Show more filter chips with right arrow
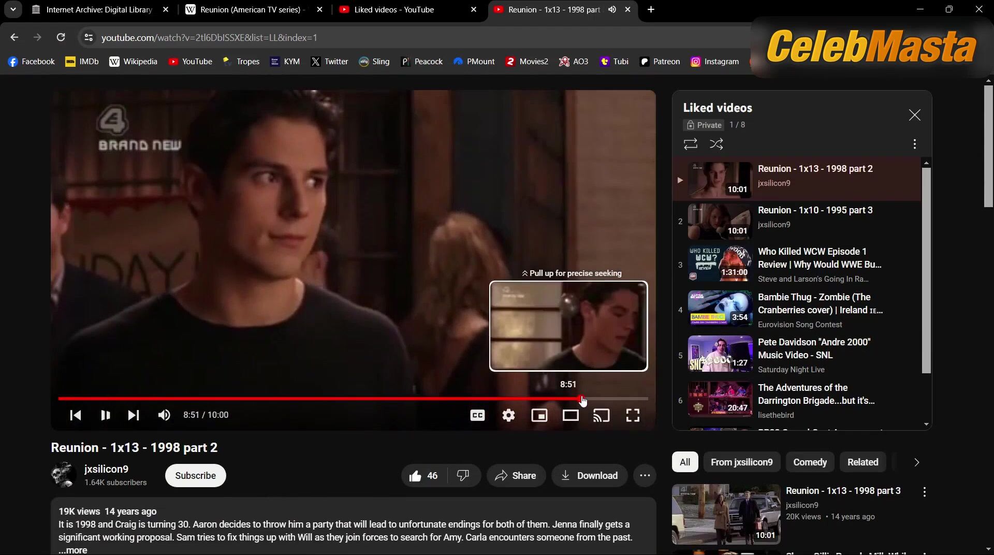This screenshot has height=555, width=994. pos(916,462)
